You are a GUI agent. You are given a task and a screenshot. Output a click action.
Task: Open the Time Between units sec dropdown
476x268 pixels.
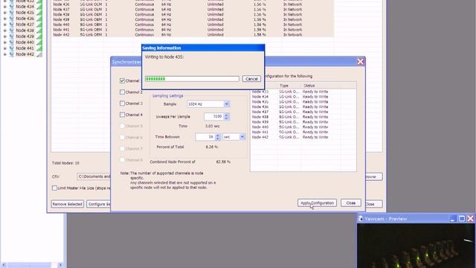(242, 137)
